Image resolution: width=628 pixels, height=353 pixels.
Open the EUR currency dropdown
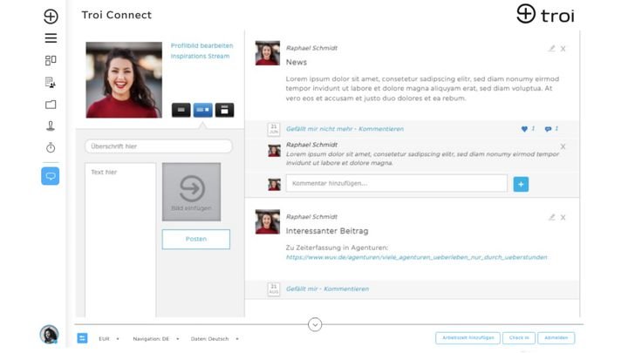[109, 338]
